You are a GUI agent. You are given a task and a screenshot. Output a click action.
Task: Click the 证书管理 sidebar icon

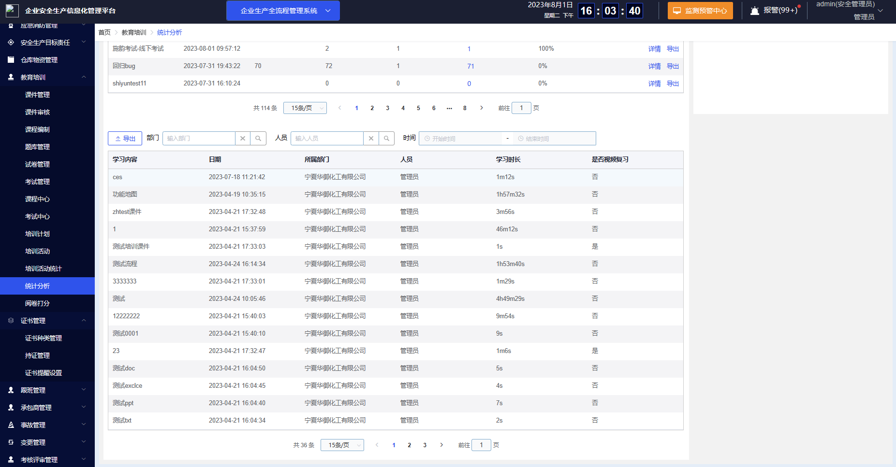(11, 321)
